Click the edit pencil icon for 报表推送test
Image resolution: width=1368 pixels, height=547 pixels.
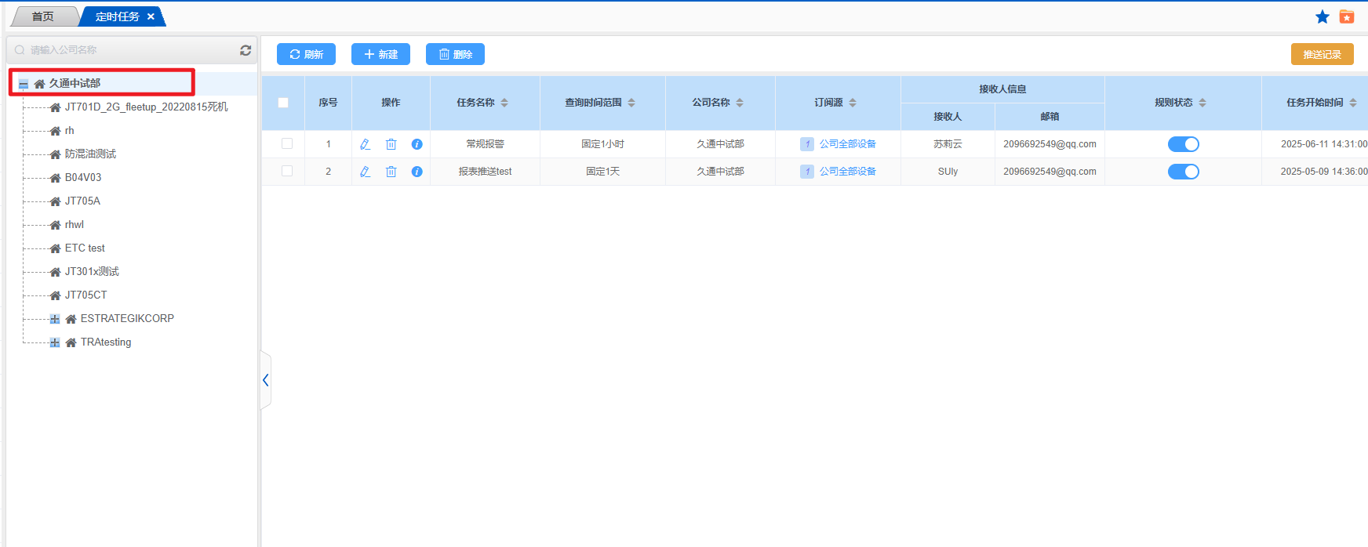coord(365,172)
